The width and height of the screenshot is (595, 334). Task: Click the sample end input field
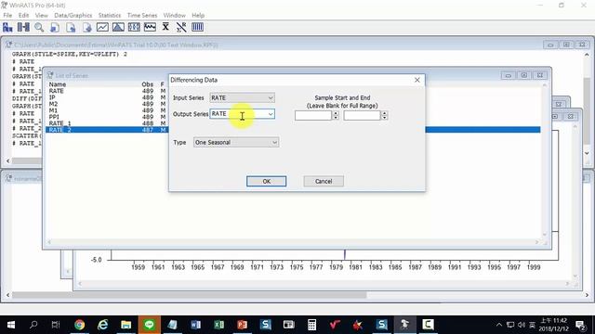click(362, 115)
